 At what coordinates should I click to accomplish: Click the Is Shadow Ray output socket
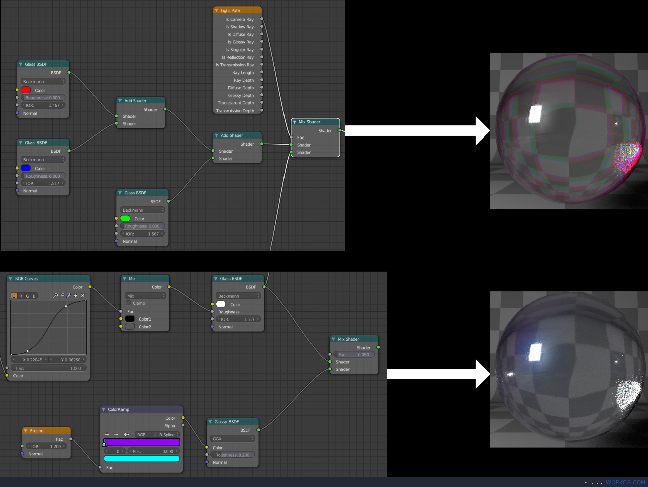point(261,27)
